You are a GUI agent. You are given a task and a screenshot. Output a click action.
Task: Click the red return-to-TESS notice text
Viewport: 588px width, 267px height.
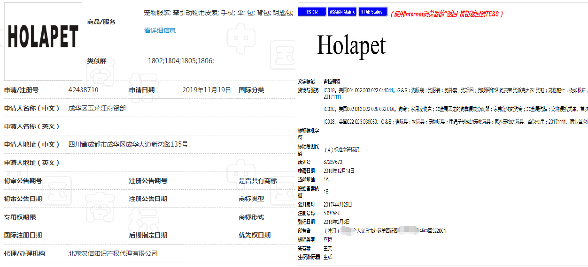[x=447, y=14]
